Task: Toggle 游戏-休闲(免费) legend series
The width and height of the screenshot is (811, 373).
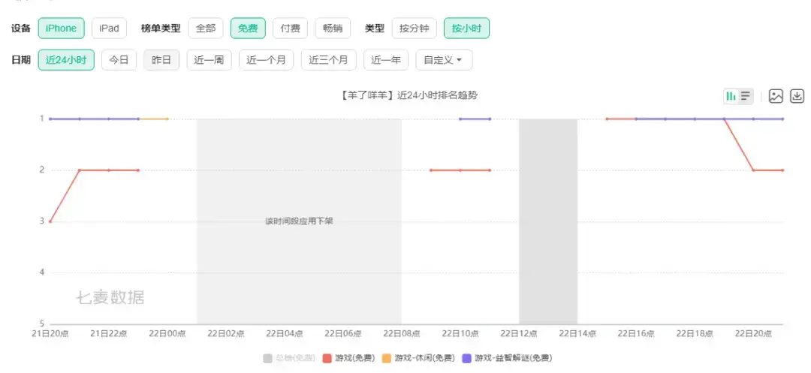Action: point(419,358)
